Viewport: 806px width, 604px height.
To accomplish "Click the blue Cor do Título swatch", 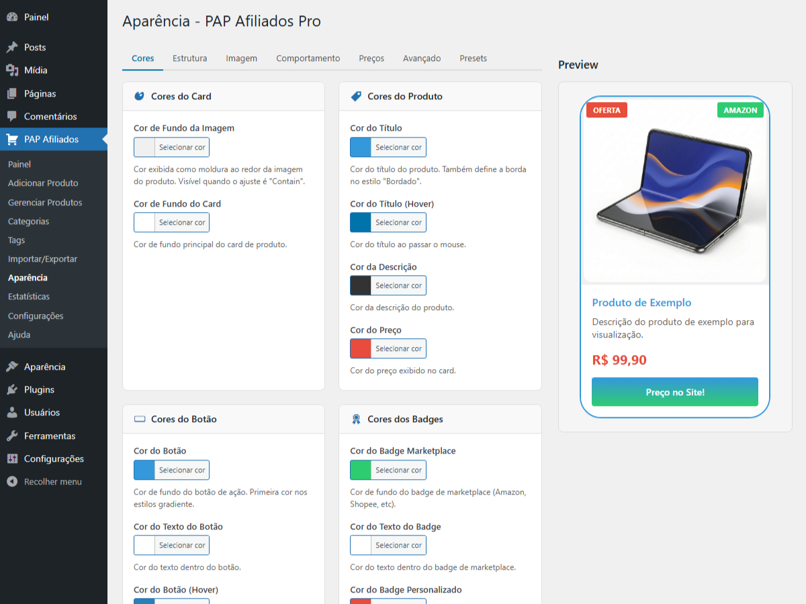I will point(361,147).
